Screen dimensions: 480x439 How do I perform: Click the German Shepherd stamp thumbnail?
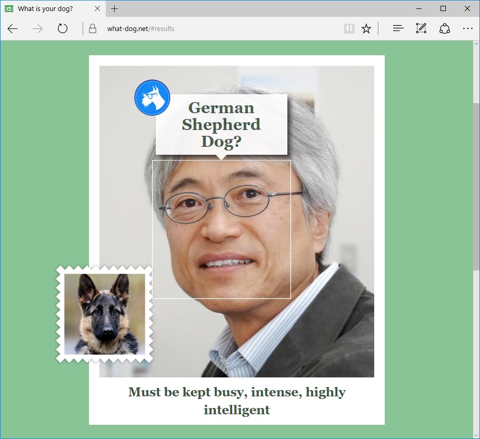104,314
